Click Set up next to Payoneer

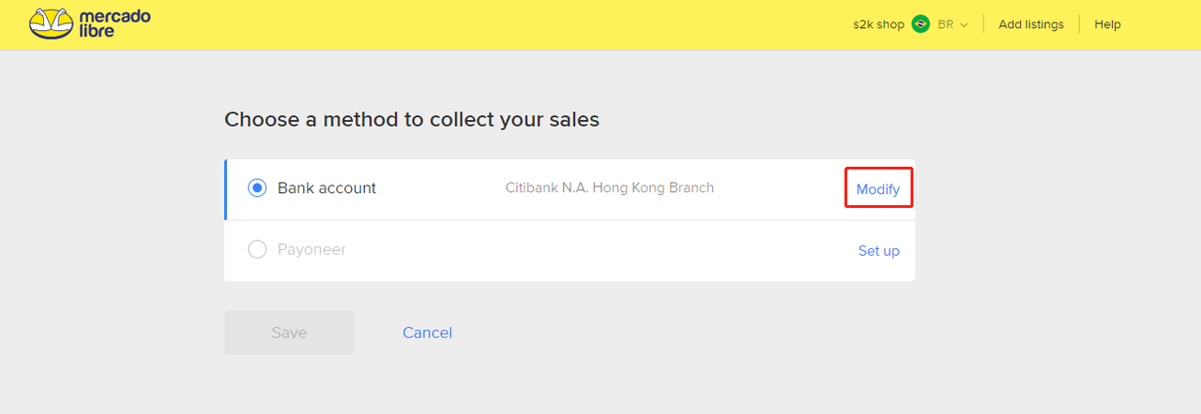[x=878, y=251]
